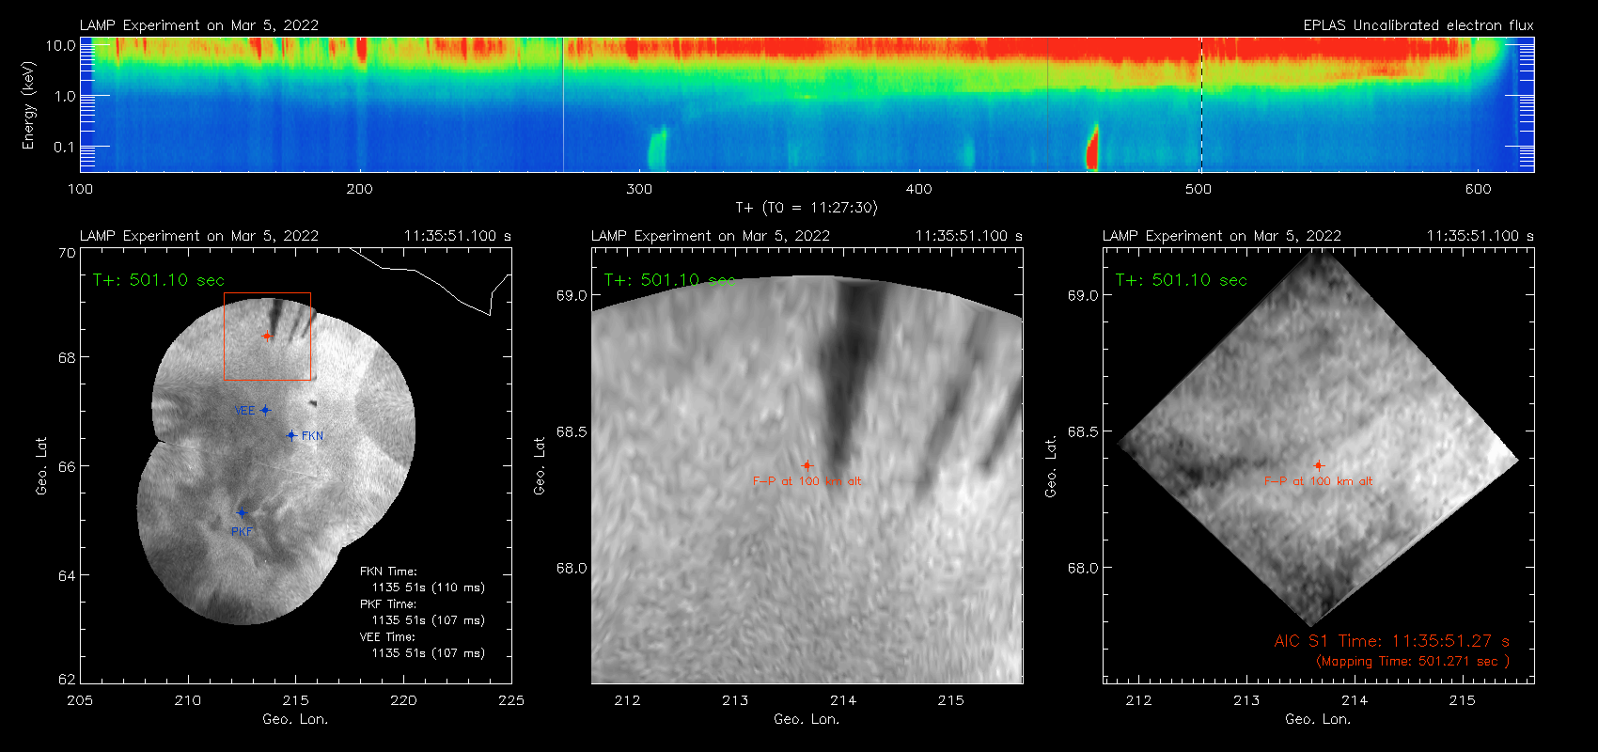Click the green low-energy burst near T+ 305
Viewport: 1598px width, 752px height.
[657, 149]
